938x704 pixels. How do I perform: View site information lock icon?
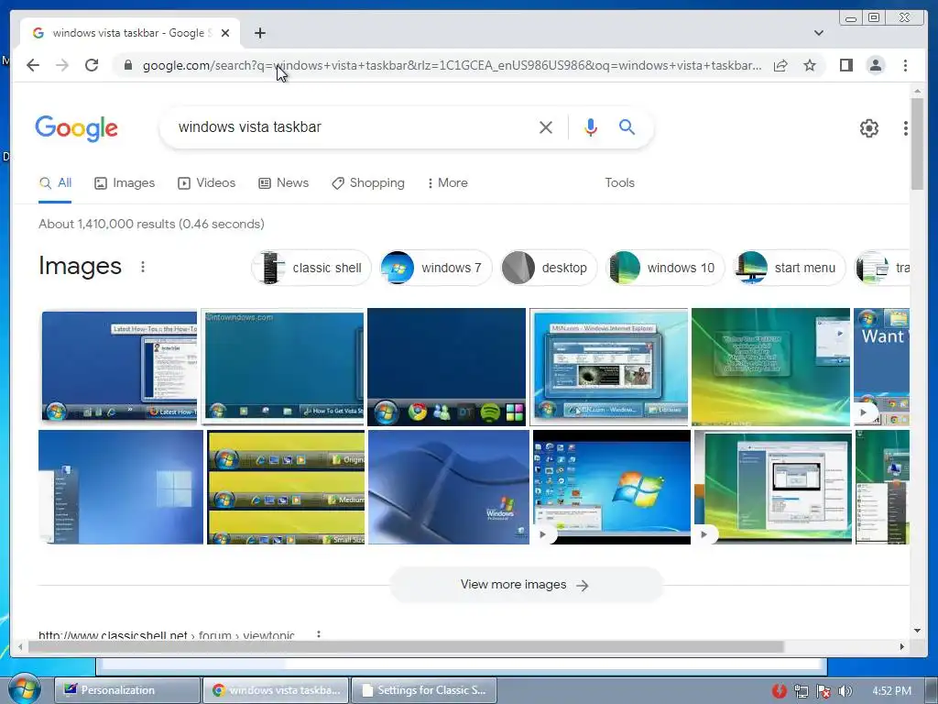127,65
